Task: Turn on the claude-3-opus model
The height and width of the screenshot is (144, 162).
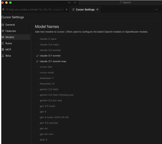Action: tap(37, 39)
